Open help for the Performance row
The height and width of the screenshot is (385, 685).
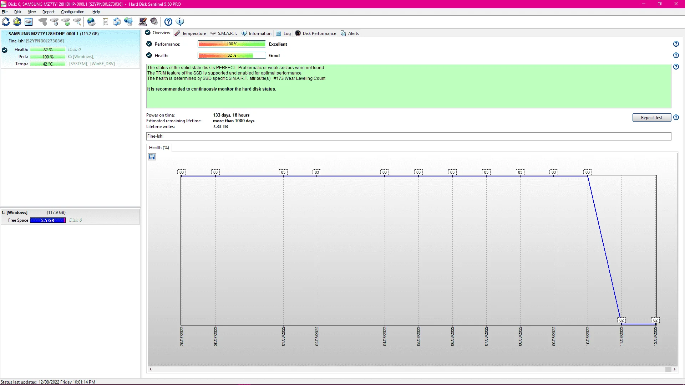pyautogui.click(x=676, y=44)
